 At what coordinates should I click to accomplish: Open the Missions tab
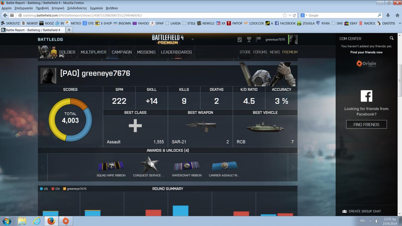coord(146,52)
